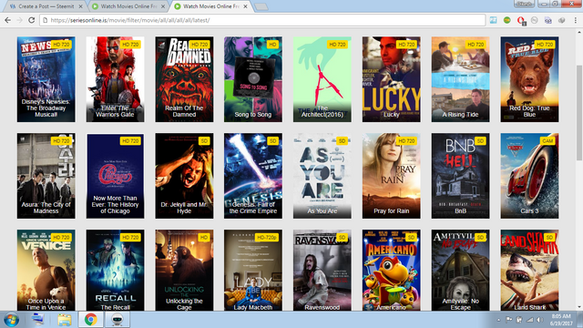The image size is (583, 328).
Task: Open Ravenswood movie poster
Action: (322, 270)
